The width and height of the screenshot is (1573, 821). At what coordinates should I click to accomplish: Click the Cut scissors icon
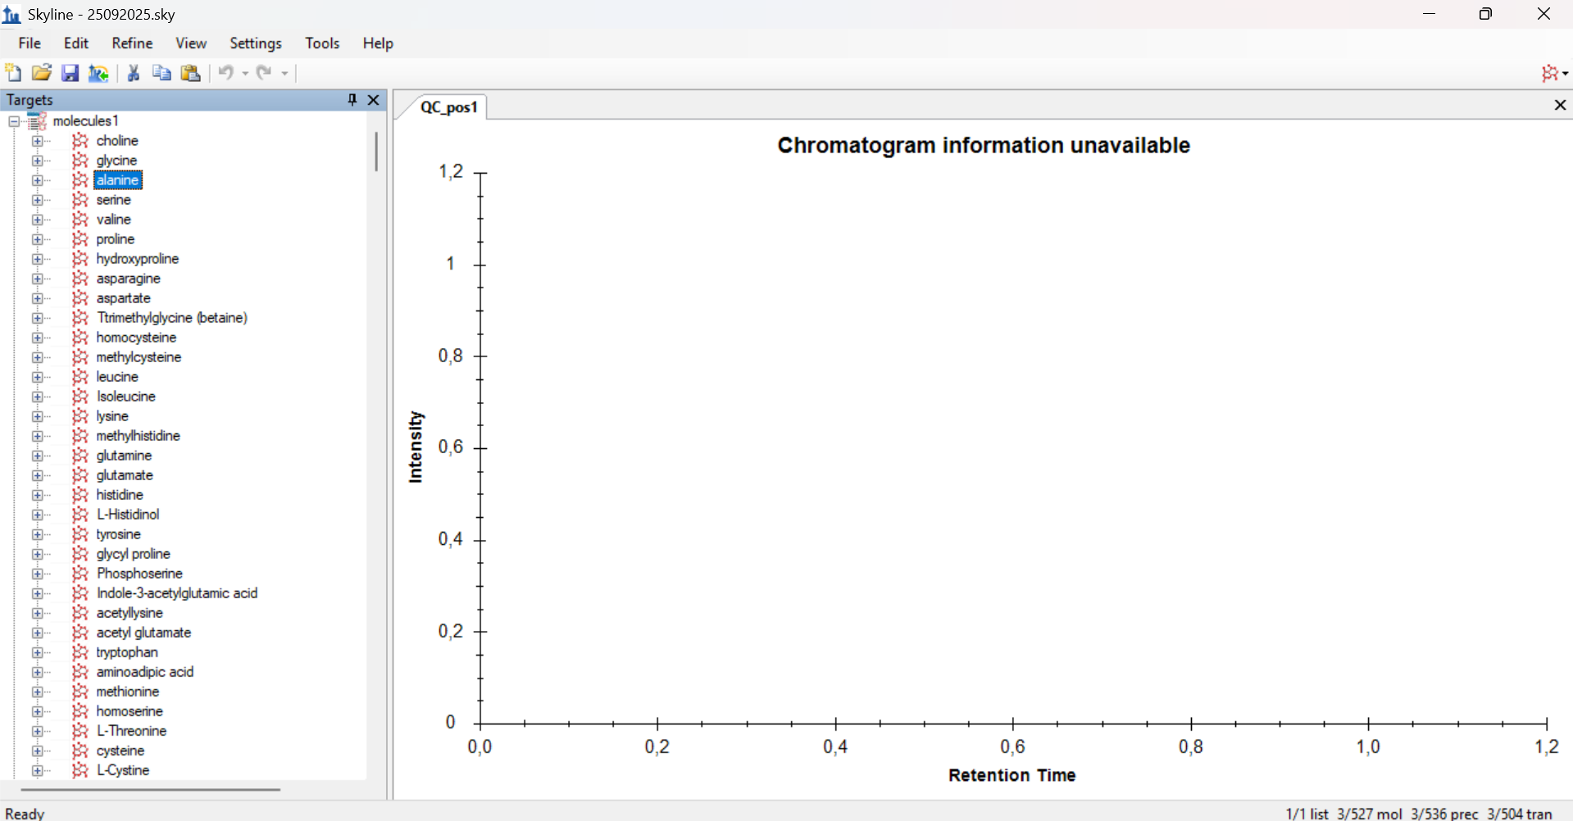134,73
